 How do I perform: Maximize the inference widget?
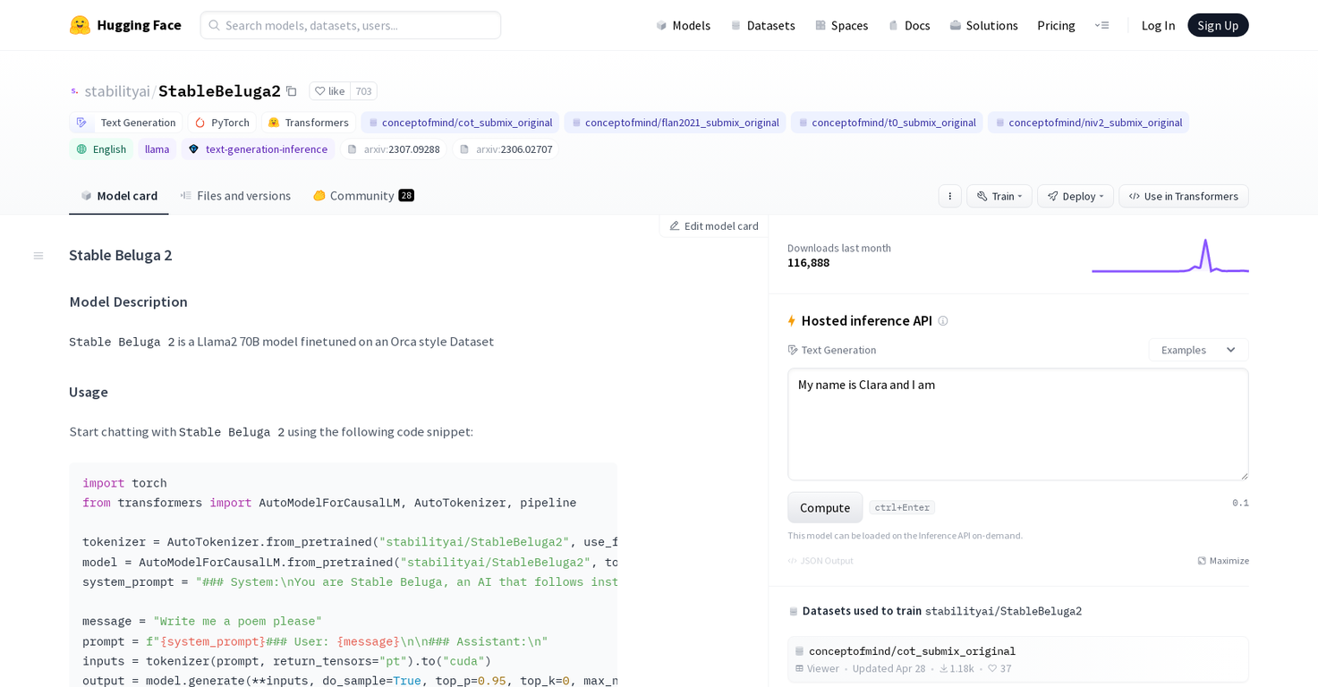pos(1222,561)
